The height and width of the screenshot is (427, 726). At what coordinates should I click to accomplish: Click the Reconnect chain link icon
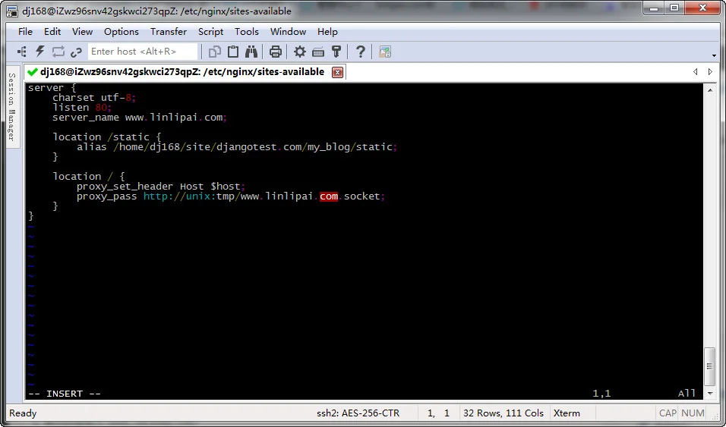coord(76,52)
